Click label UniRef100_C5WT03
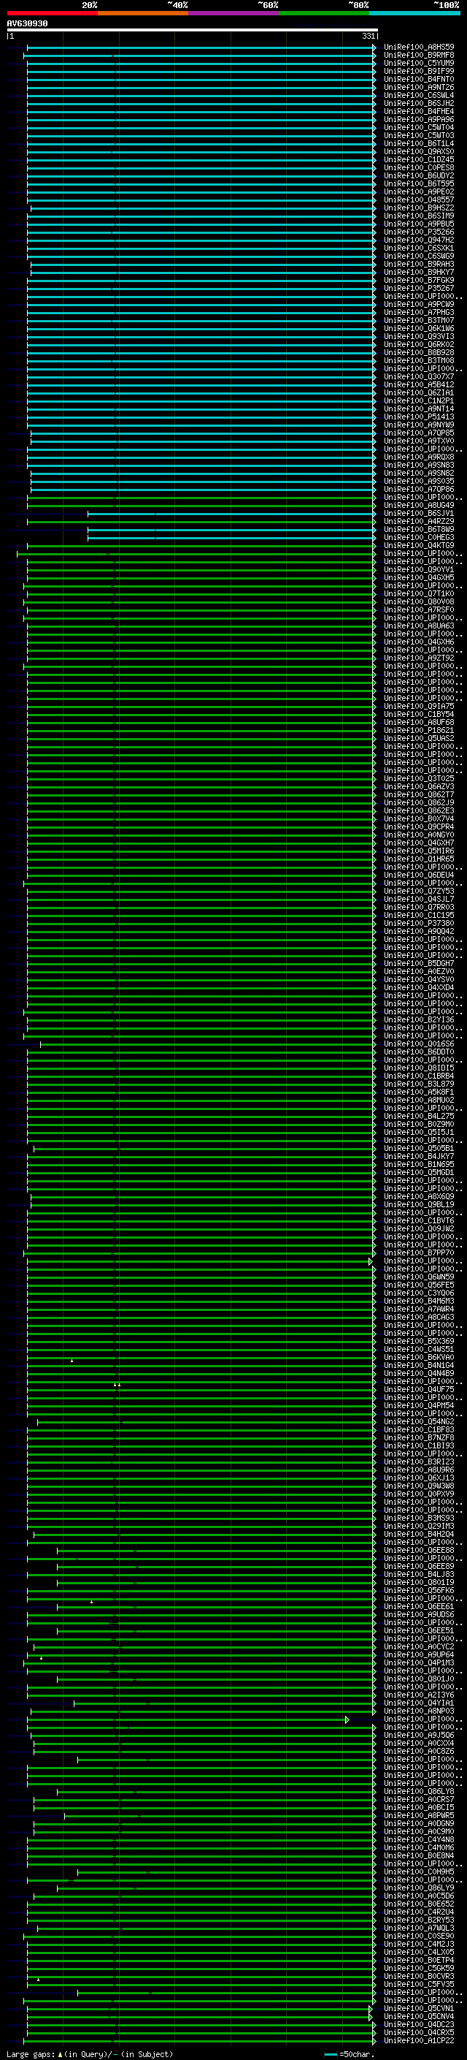This screenshot has height=2060, width=467. [418, 135]
